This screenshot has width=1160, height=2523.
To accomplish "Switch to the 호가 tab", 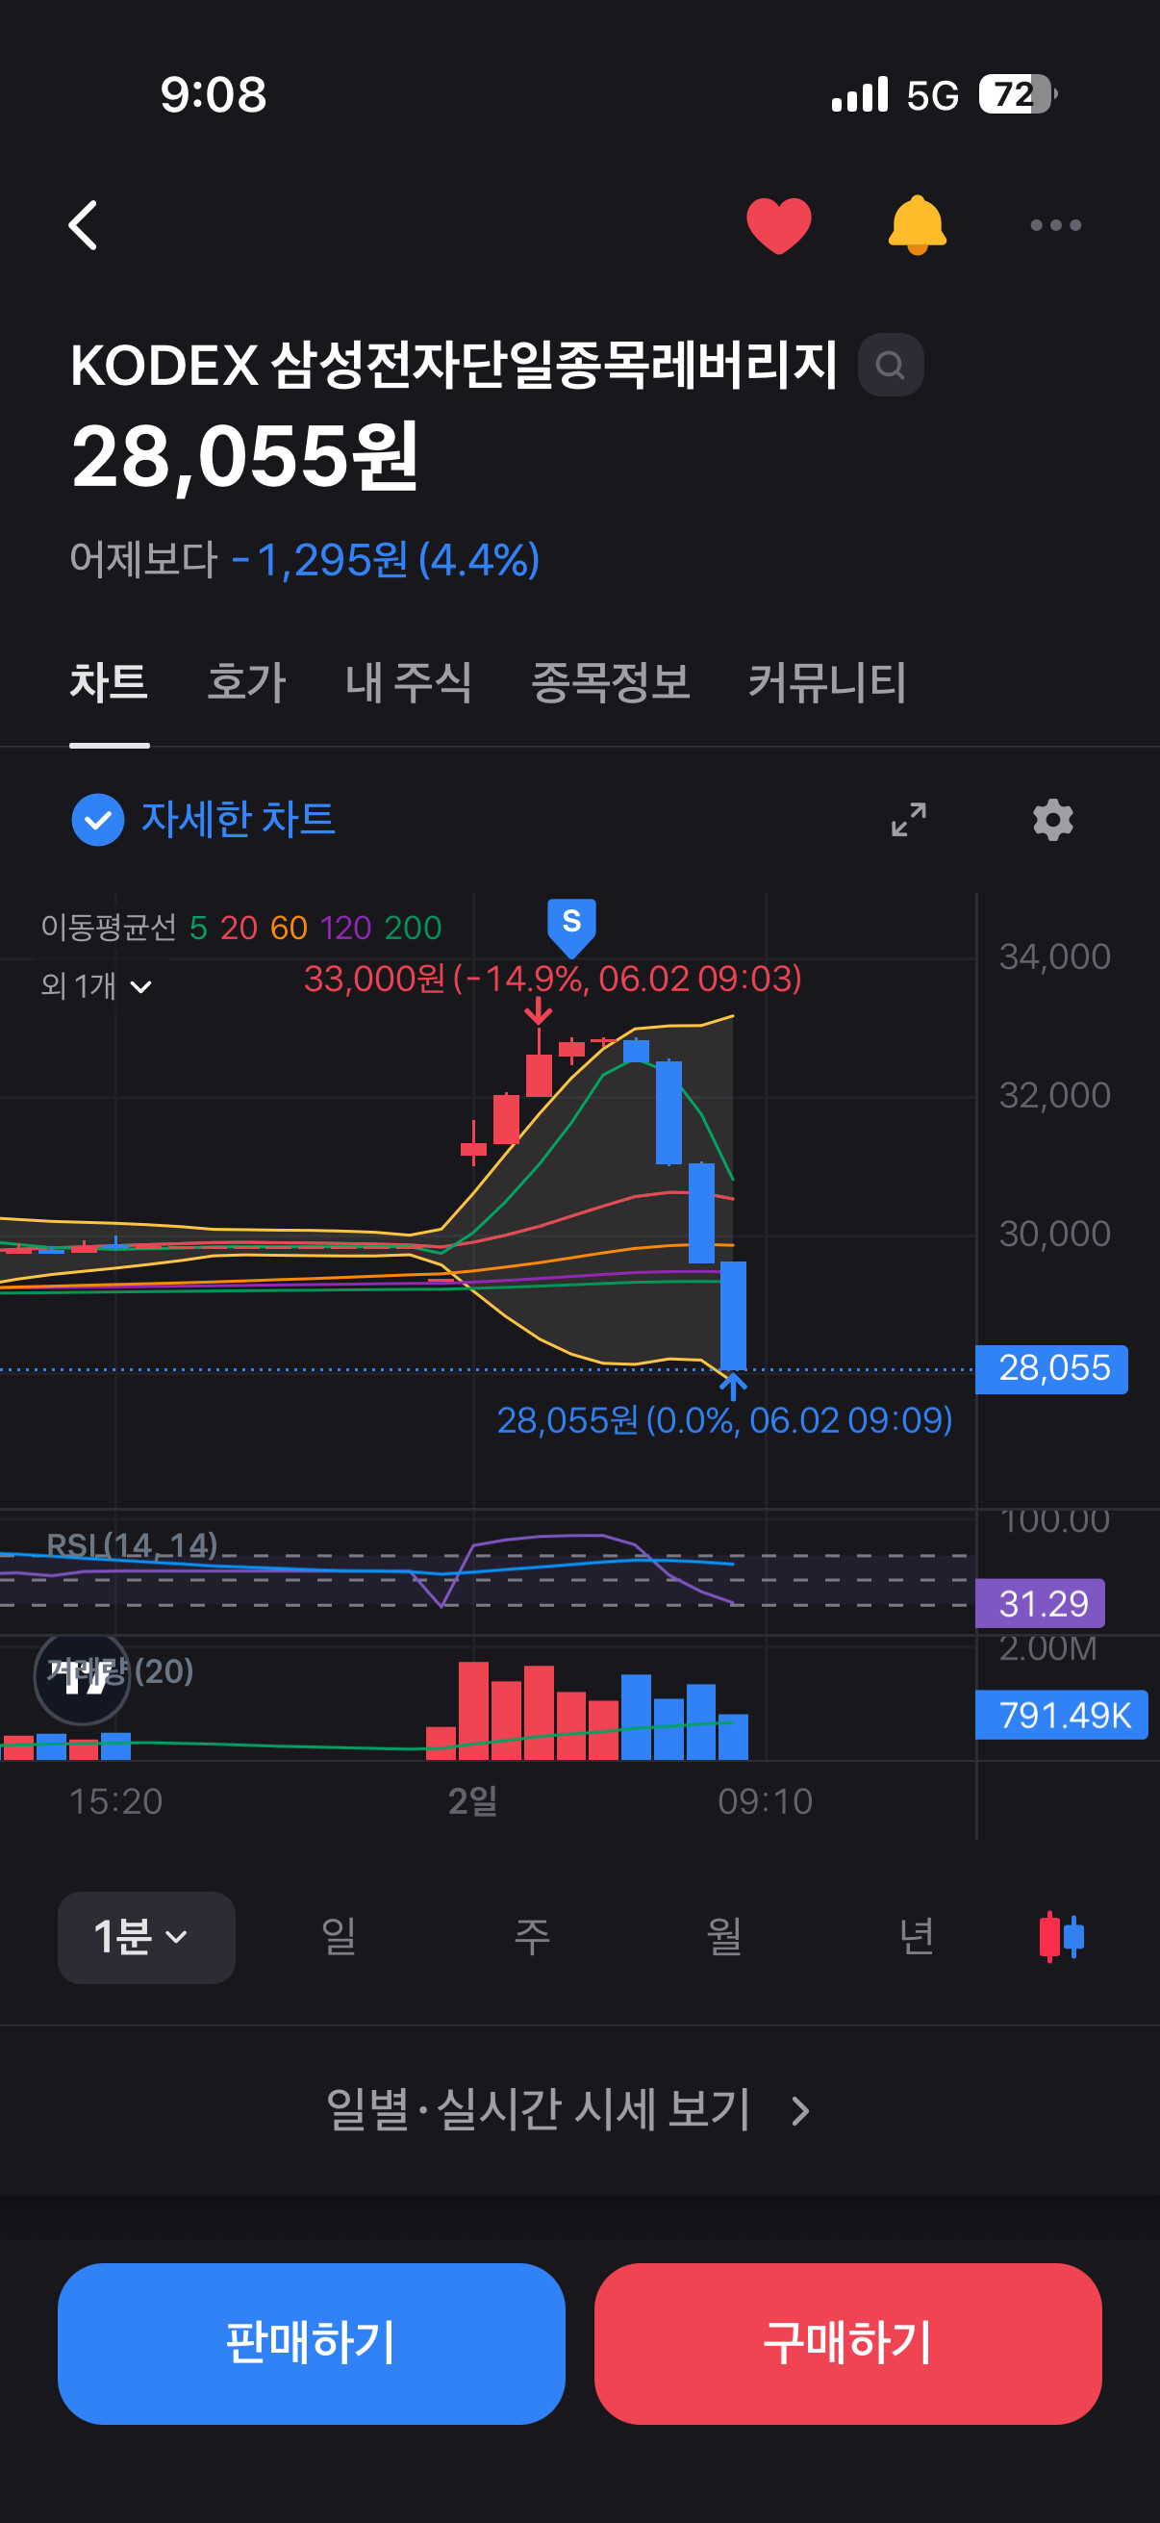I will [245, 682].
